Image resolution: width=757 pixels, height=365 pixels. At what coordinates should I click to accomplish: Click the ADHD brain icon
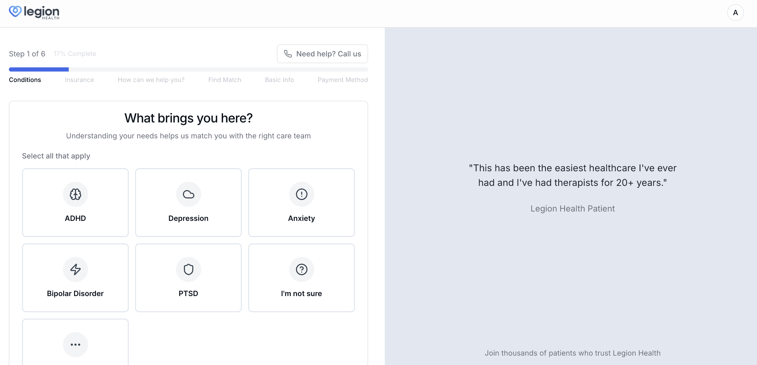(x=75, y=194)
